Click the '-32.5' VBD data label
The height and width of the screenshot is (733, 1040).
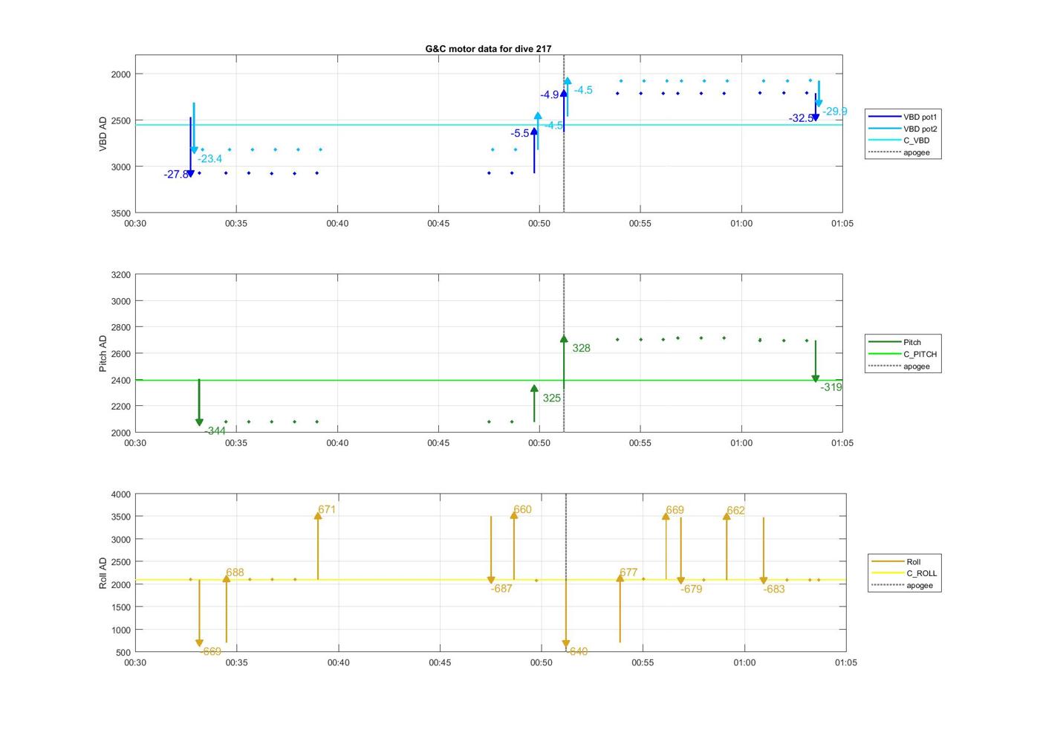pyautogui.click(x=802, y=118)
